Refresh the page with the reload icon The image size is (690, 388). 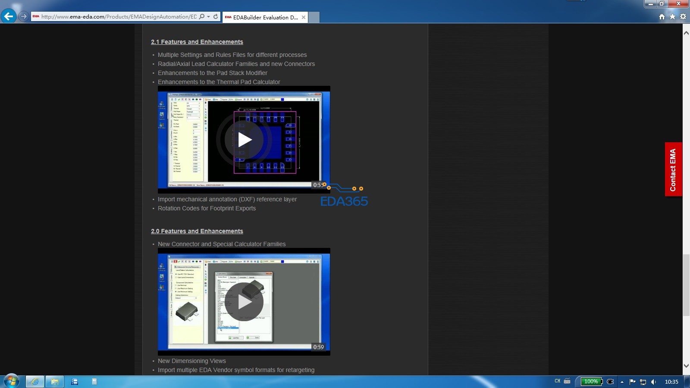tap(216, 17)
